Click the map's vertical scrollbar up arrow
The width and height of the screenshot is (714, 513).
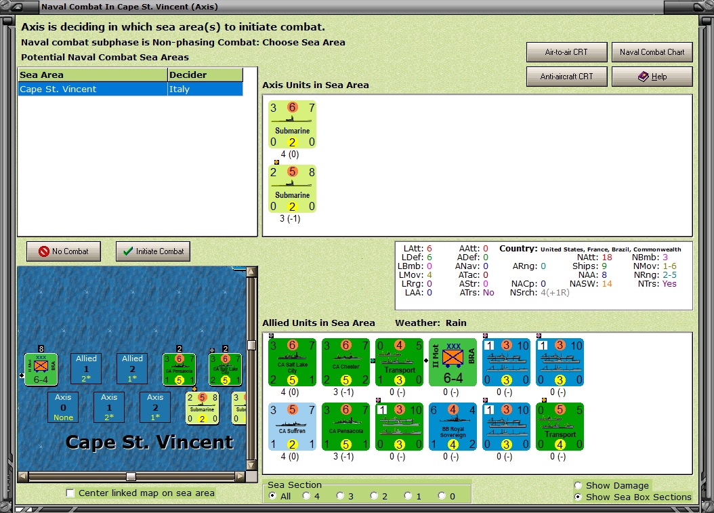(x=251, y=272)
